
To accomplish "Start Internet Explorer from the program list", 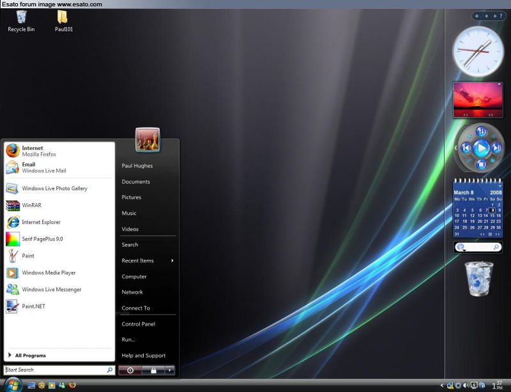I will 59,222.
